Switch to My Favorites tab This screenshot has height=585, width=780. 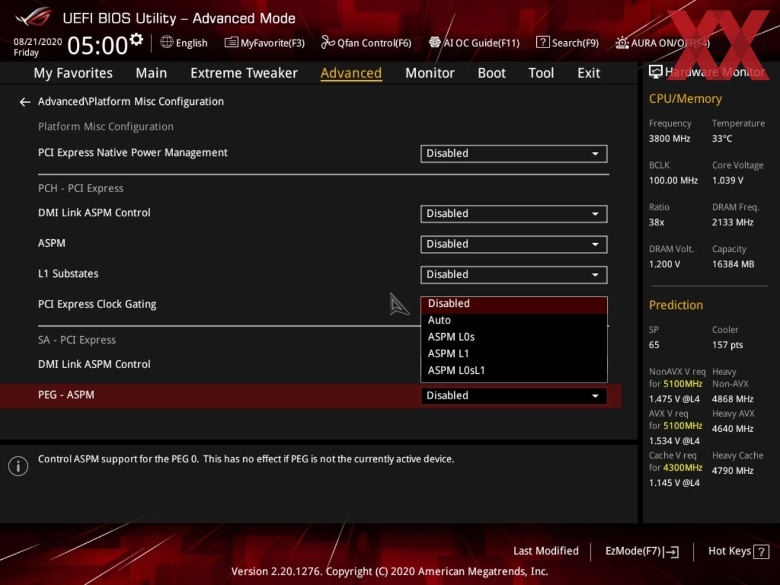pos(73,73)
